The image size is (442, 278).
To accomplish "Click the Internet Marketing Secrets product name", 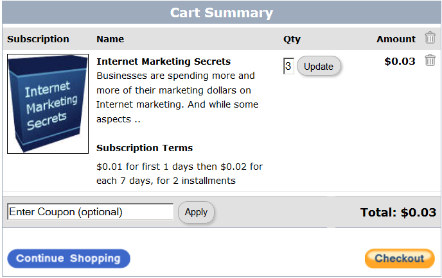I will point(163,61).
